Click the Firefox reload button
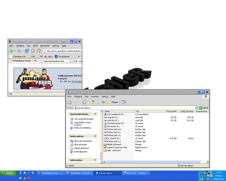226x181 pixels. coord(27,51)
